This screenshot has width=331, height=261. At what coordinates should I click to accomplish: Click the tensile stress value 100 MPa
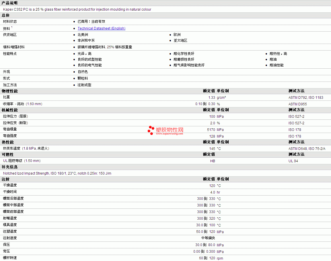pyautogui.click(x=216, y=117)
